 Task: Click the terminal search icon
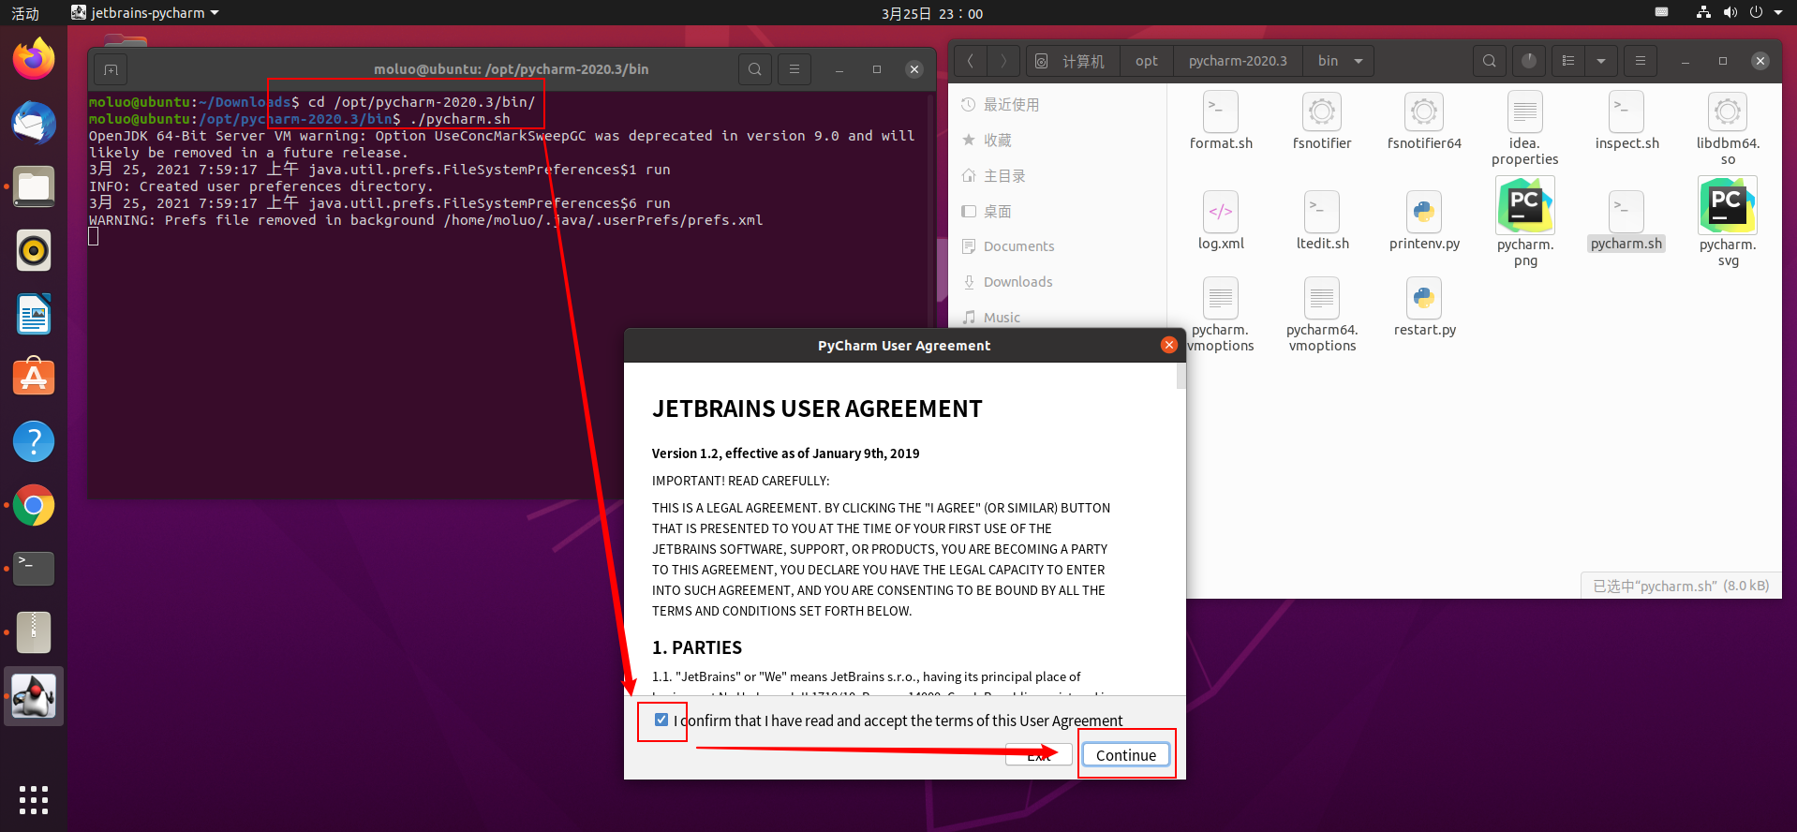pyautogui.click(x=755, y=69)
